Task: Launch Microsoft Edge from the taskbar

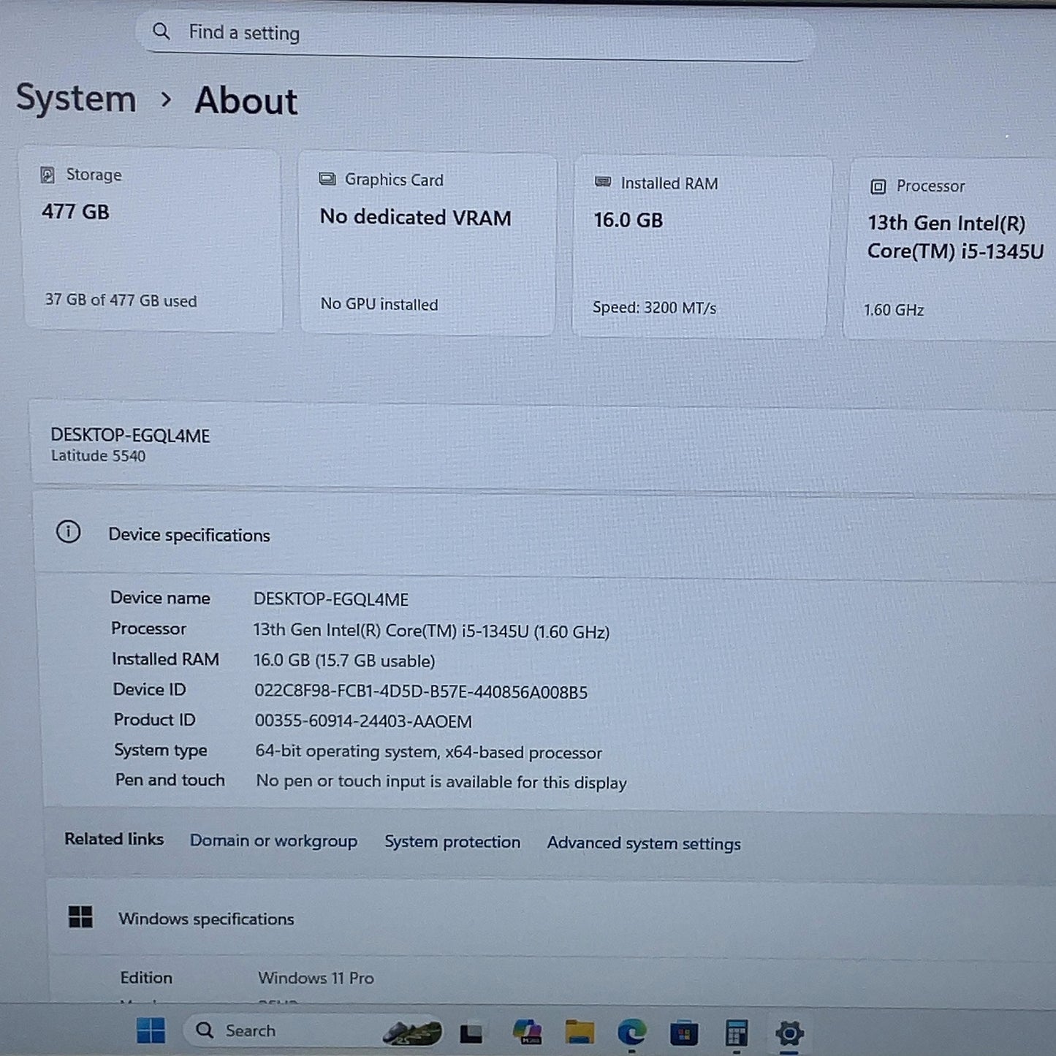Action: (x=631, y=1032)
